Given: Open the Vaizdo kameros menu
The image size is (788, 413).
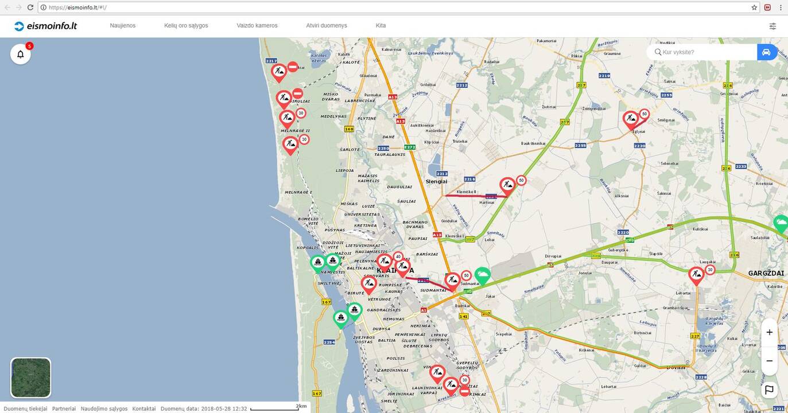Looking at the screenshot, I should [257, 26].
